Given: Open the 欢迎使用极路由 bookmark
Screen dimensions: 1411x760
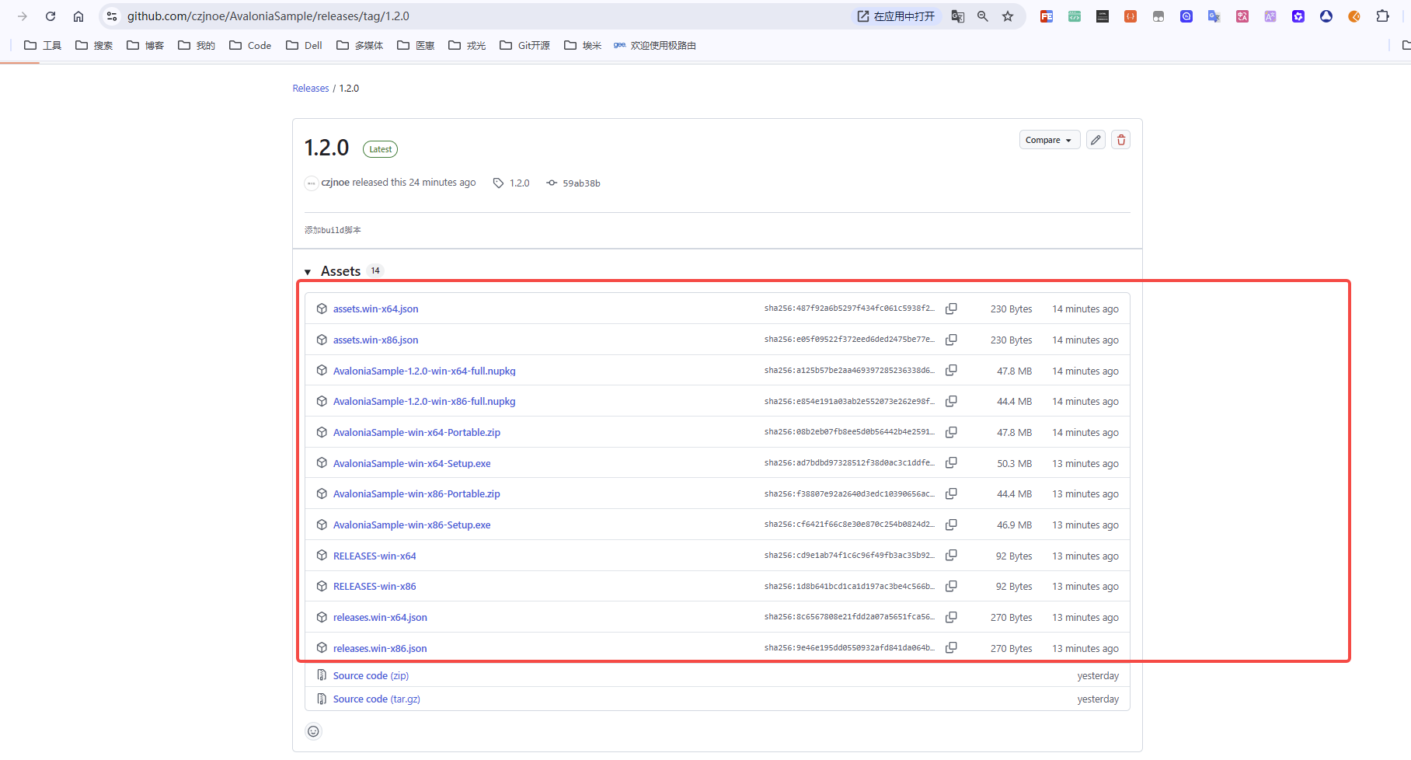Looking at the screenshot, I should tap(655, 46).
